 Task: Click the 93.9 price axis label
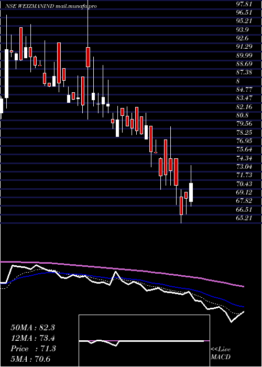click(242, 30)
